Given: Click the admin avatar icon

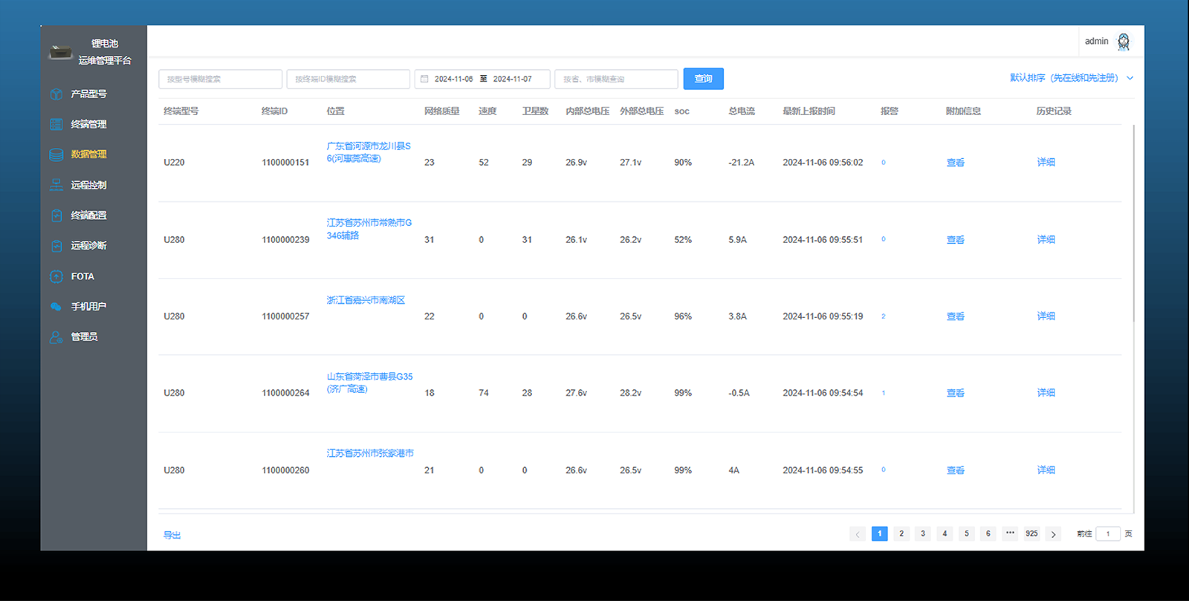Looking at the screenshot, I should [1124, 42].
